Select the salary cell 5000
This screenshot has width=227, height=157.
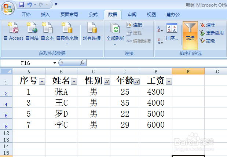tap(156, 113)
